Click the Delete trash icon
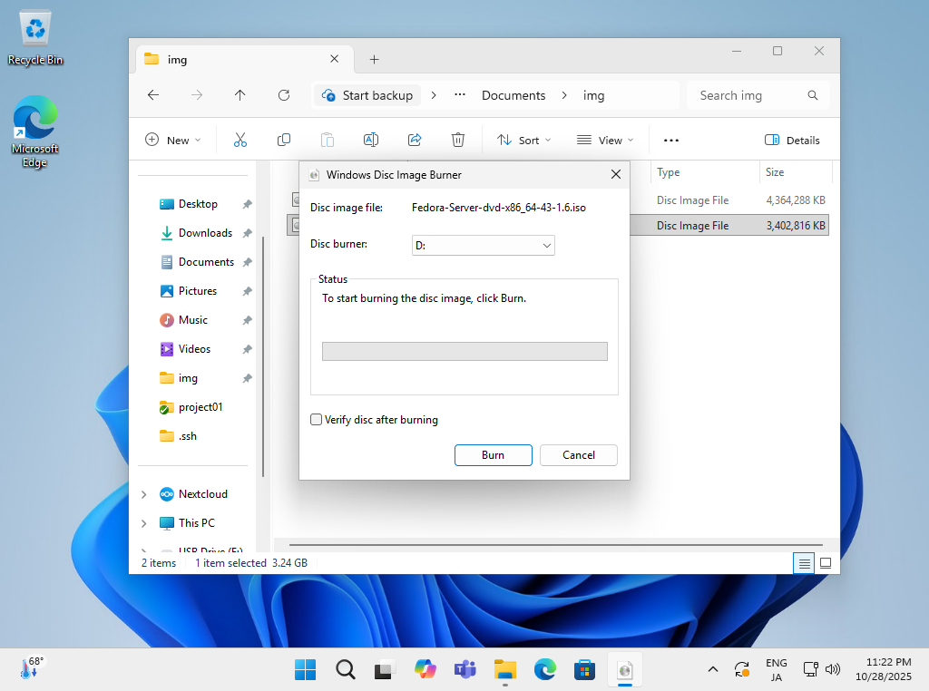Screen dimensions: 929x691 coord(458,140)
